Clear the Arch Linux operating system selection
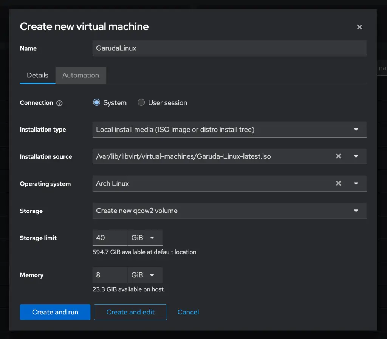 click(338, 183)
